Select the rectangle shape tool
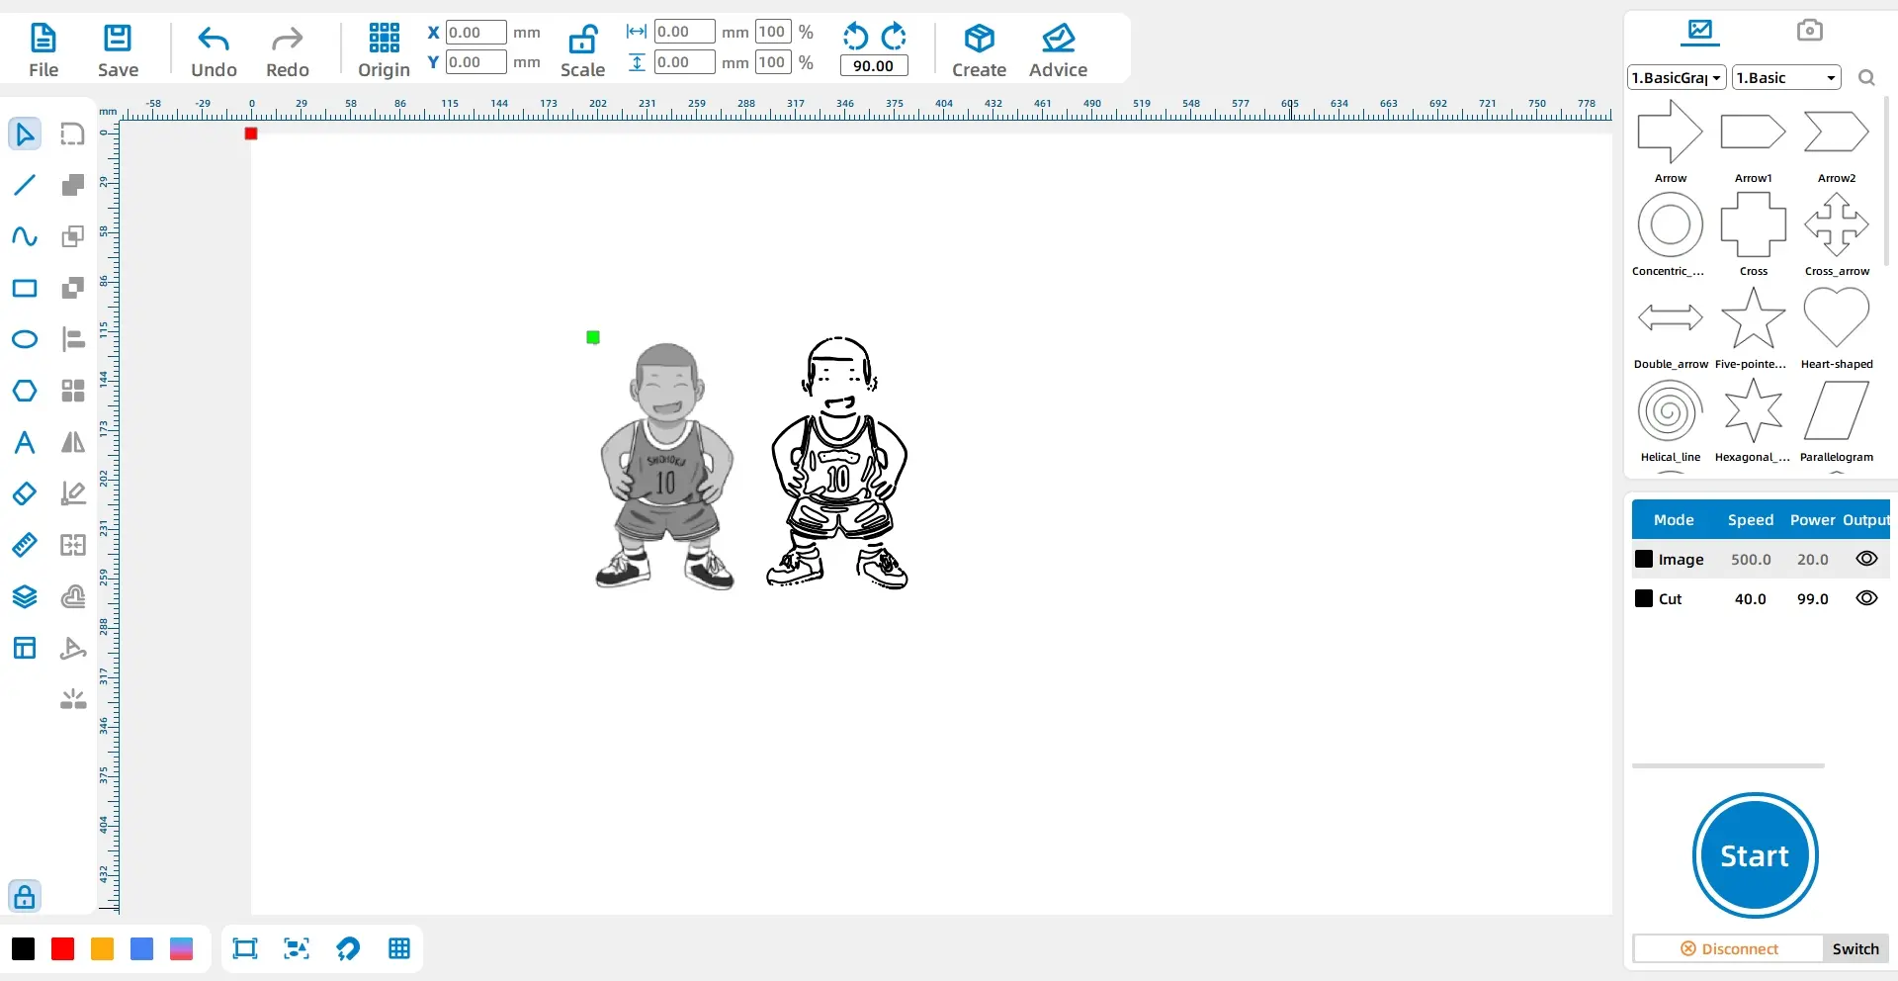Image resolution: width=1898 pixels, height=981 pixels. click(x=25, y=288)
